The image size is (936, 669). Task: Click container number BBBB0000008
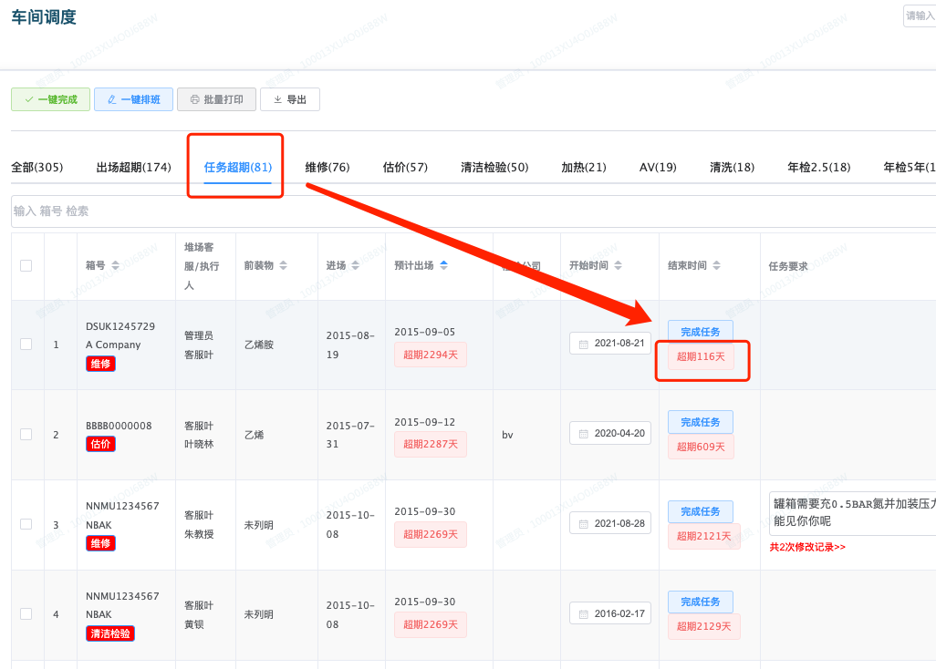(119, 426)
